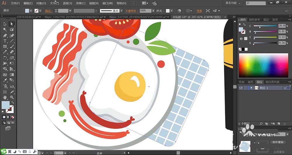Select the Pen tool
This screenshot has height=155, width=292.
point(5,35)
